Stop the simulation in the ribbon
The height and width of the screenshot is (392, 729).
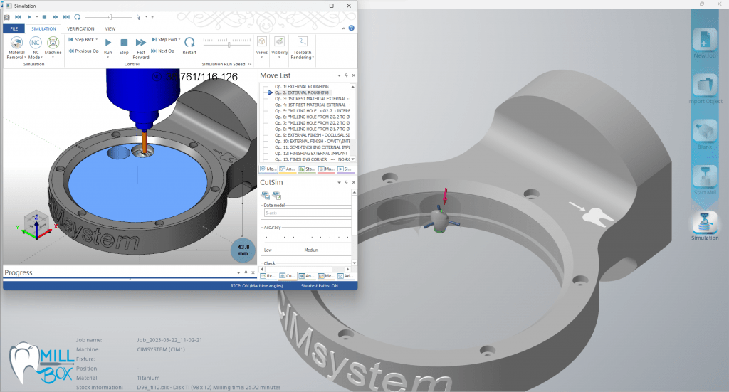[124, 46]
